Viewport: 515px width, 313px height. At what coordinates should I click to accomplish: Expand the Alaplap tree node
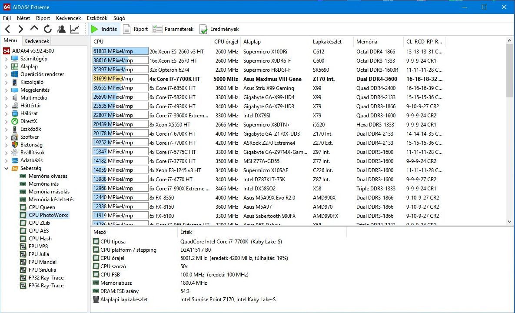coord(6,67)
